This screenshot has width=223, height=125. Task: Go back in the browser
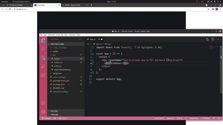(2, 9)
